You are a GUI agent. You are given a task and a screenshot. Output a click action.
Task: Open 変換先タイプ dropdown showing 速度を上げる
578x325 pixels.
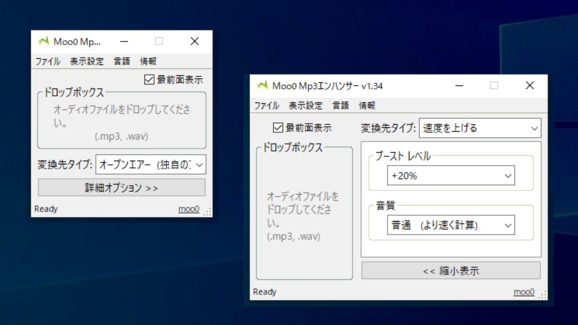click(480, 128)
